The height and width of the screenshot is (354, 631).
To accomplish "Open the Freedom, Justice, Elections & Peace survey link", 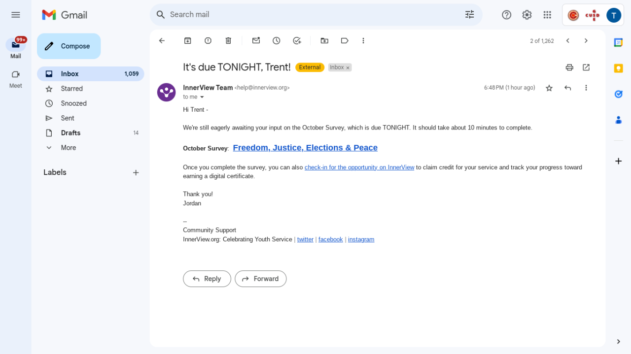I will coord(305,148).
